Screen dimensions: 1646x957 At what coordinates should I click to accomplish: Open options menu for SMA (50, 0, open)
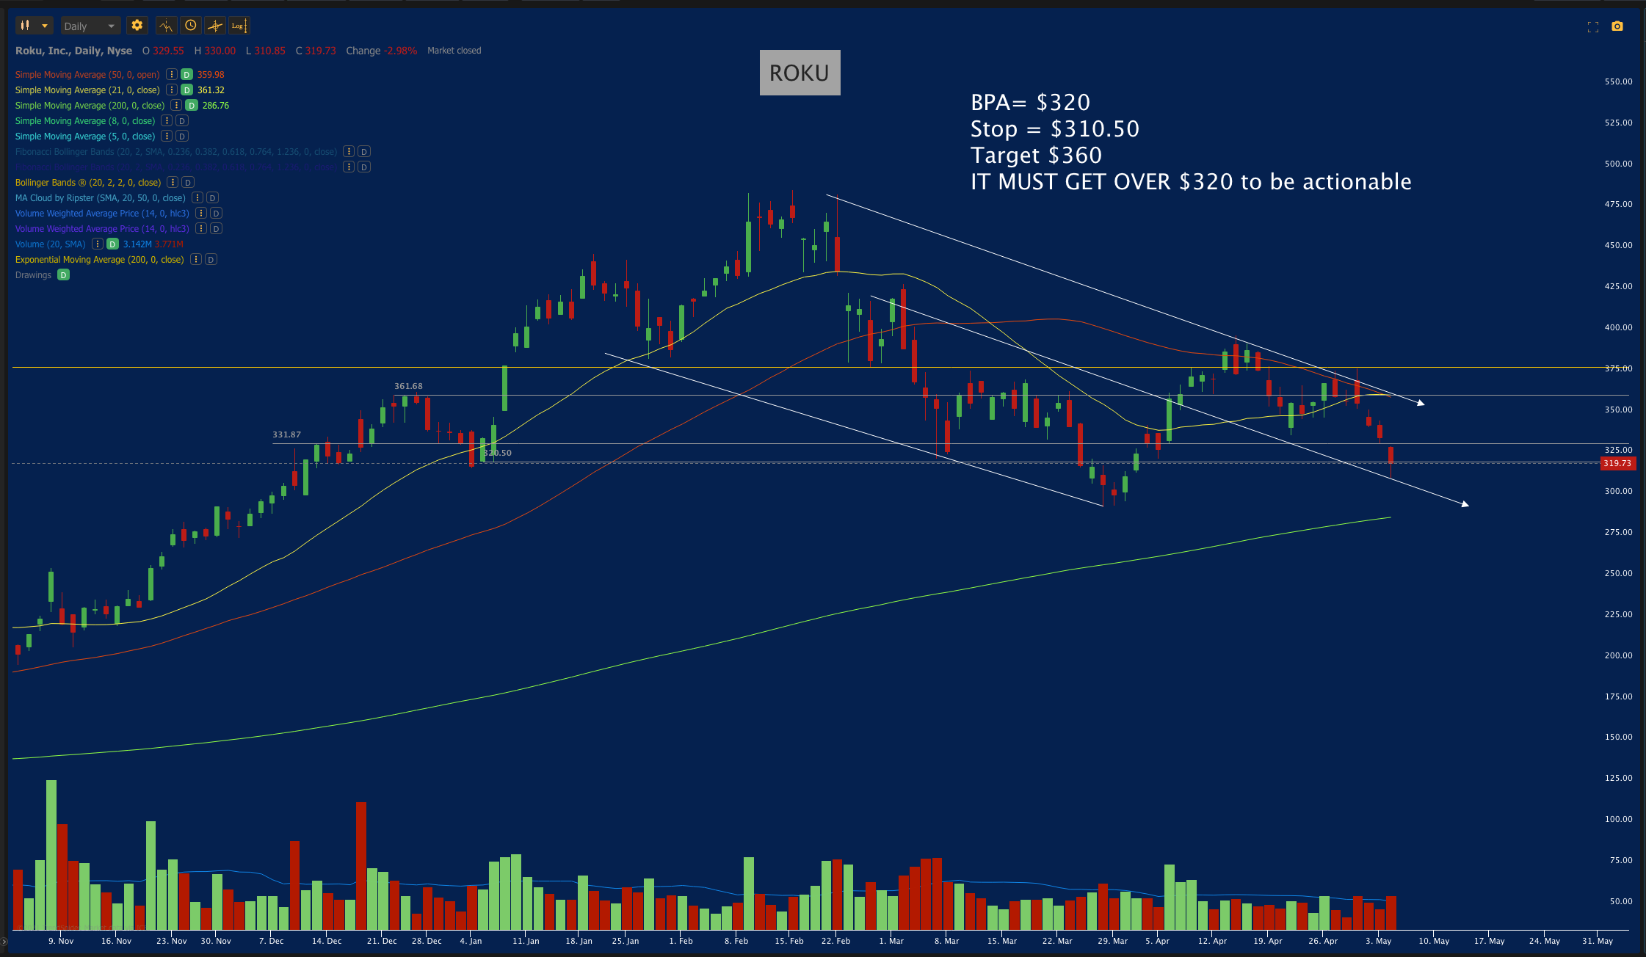(171, 74)
